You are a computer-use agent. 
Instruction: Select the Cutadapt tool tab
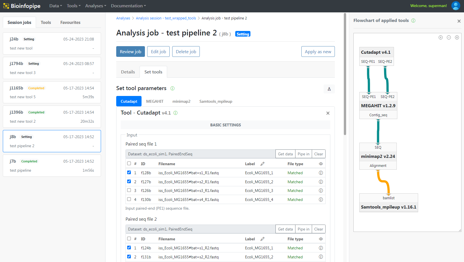[129, 101]
